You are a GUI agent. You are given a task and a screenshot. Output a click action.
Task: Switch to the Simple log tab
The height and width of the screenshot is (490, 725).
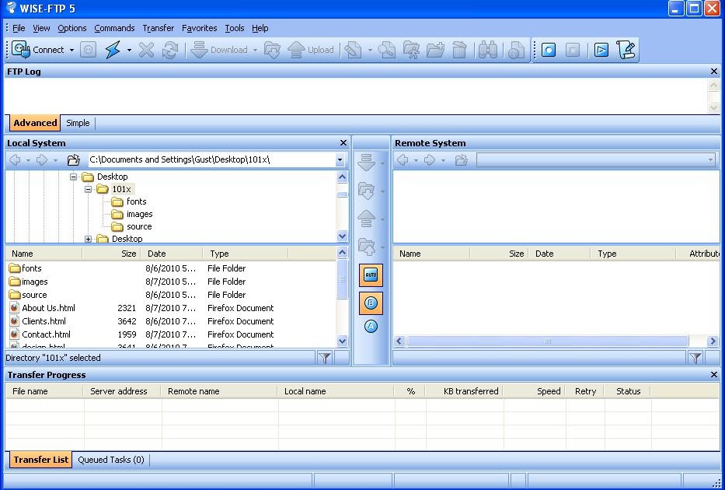[78, 123]
